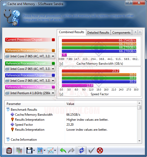The height and width of the screenshot is (157, 147).
Task: Click the tab strip left scroll arrow
Action: (135, 32)
